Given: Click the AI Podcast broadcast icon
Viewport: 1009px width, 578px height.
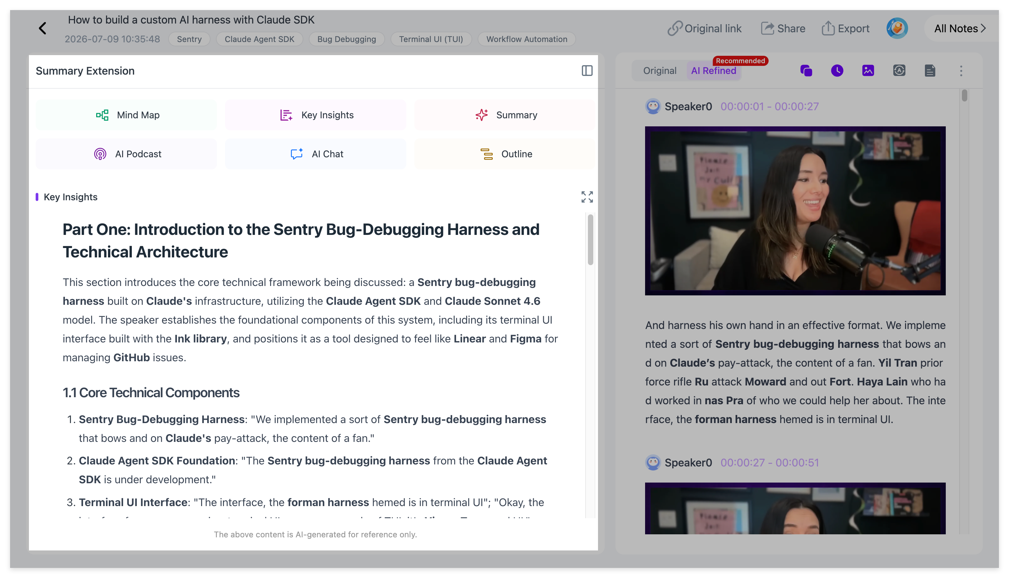Looking at the screenshot, I should [100, 154].
